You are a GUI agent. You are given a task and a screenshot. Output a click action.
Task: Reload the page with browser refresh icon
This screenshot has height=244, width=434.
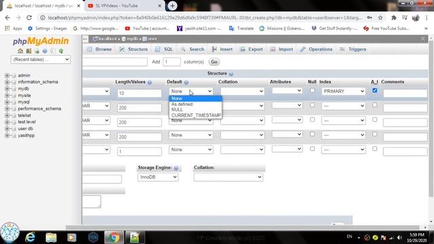click(x=29, y=18)
